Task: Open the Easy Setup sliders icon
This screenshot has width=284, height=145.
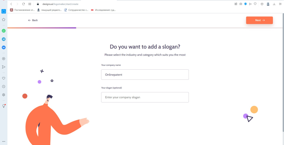Action: (280, 4)
